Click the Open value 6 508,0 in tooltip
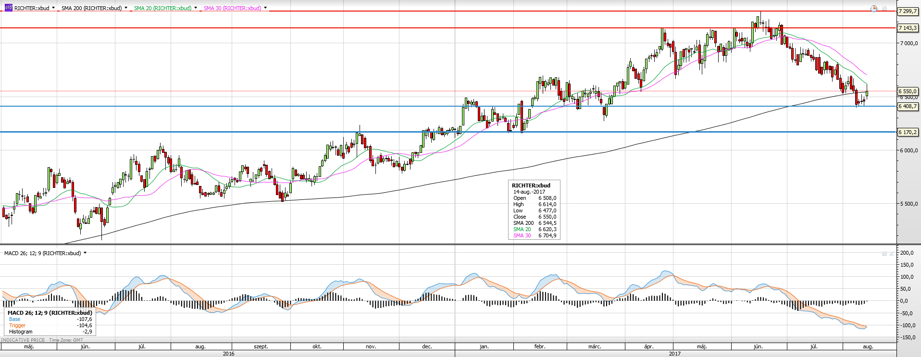921x357 pixels. 547,198
